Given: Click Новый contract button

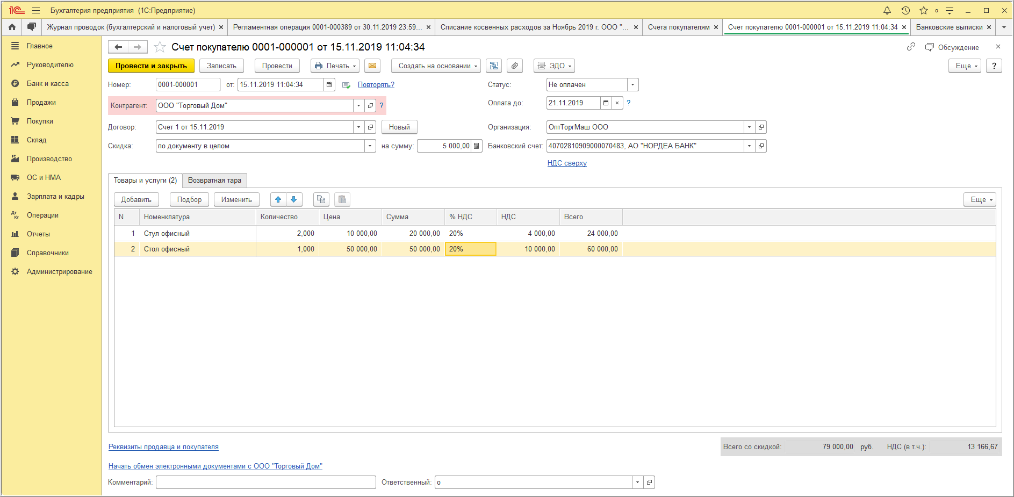Looking at the screenshot, I should [399, 127].
